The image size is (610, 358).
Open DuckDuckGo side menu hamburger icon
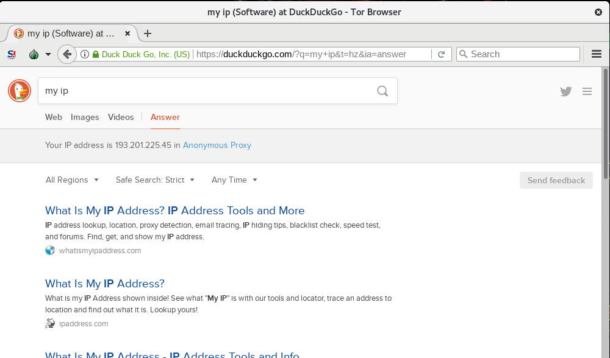[587, 91]
